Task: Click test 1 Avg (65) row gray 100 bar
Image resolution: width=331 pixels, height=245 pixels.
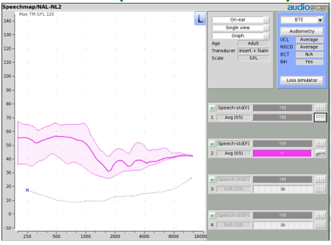Action: [x=282, y=117]
